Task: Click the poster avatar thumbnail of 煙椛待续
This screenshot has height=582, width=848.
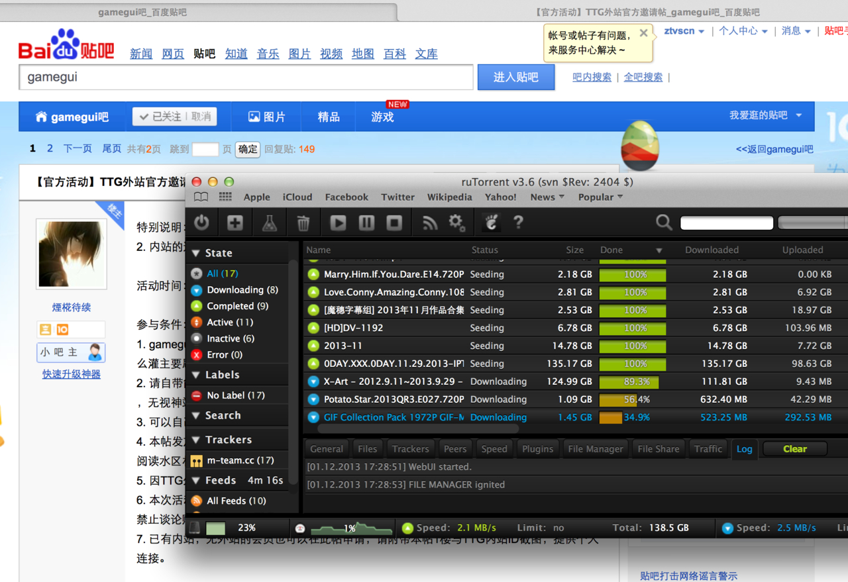Action: 72,254
